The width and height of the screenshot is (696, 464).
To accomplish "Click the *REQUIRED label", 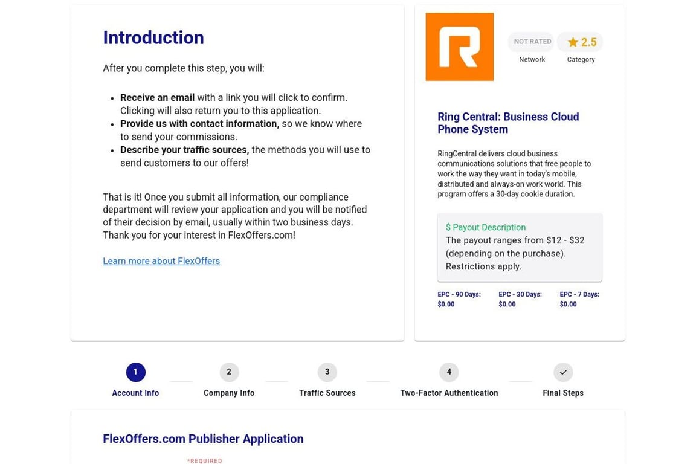I will coord(205,461).
